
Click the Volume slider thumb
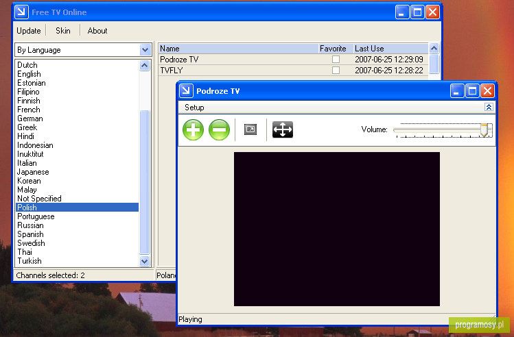point(484,130)
